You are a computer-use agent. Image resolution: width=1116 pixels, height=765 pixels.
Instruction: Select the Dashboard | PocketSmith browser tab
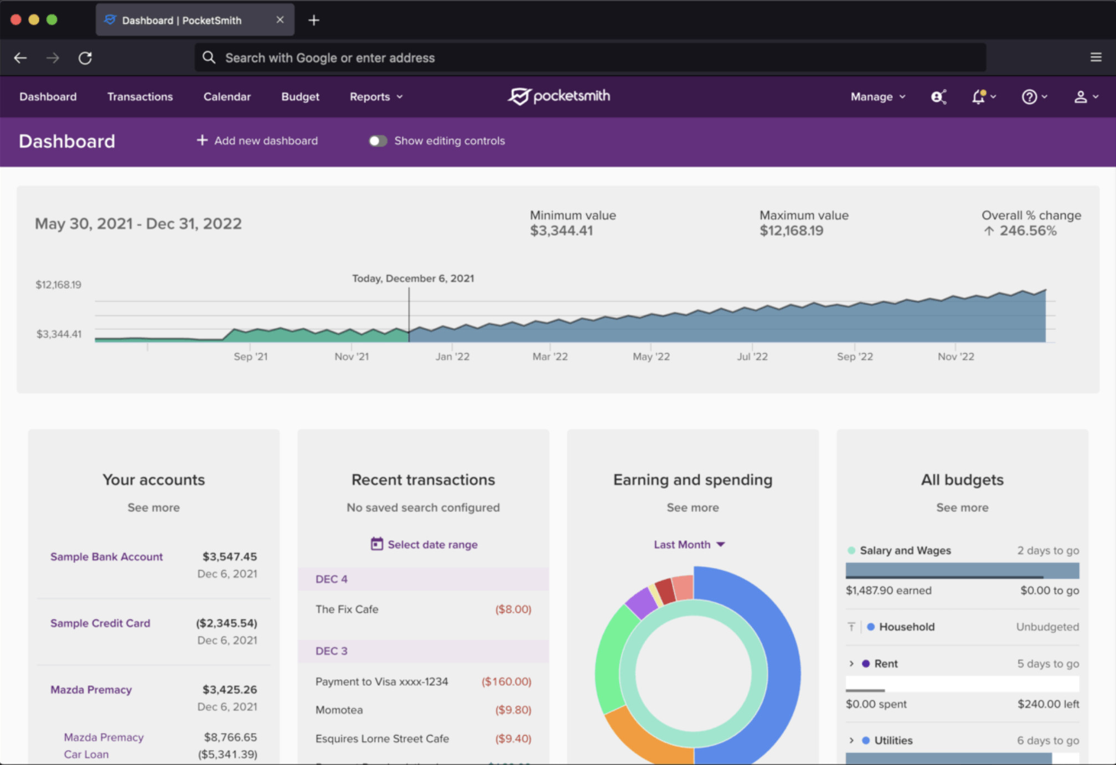coord(195,20)
